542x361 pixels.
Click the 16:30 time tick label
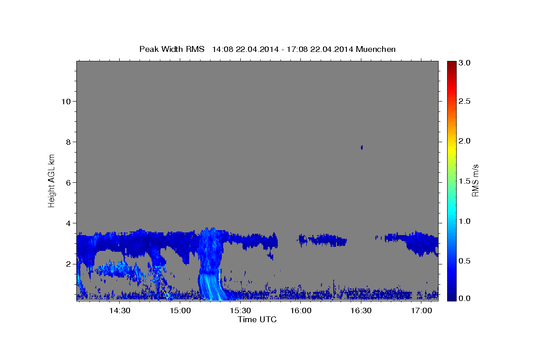coord(361,311)
